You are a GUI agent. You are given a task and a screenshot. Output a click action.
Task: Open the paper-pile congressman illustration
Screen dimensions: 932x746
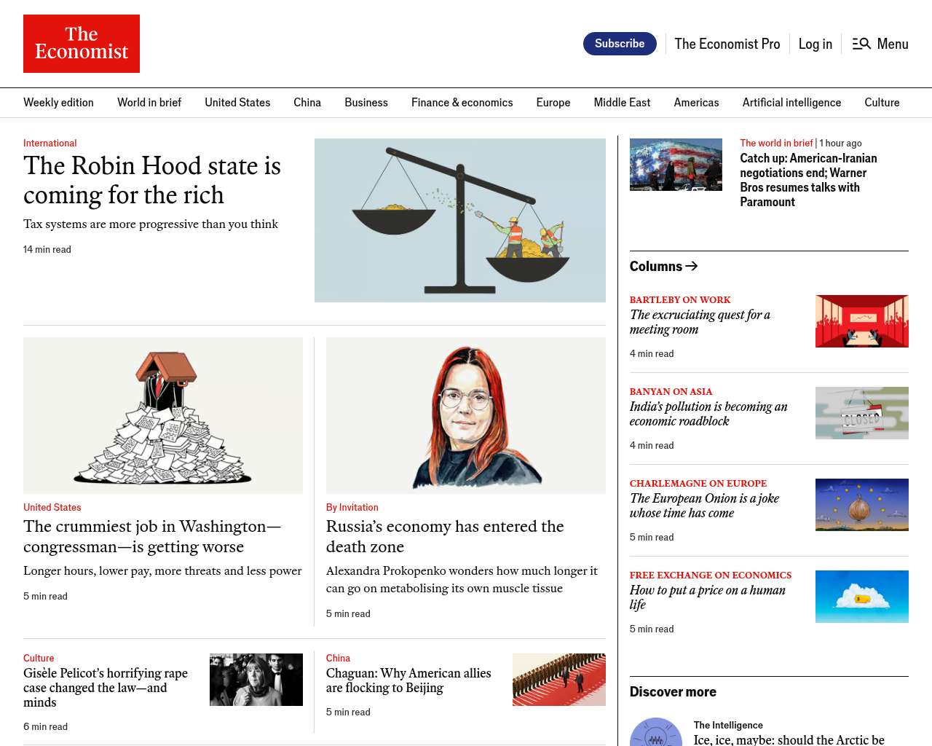click(163, 415)
